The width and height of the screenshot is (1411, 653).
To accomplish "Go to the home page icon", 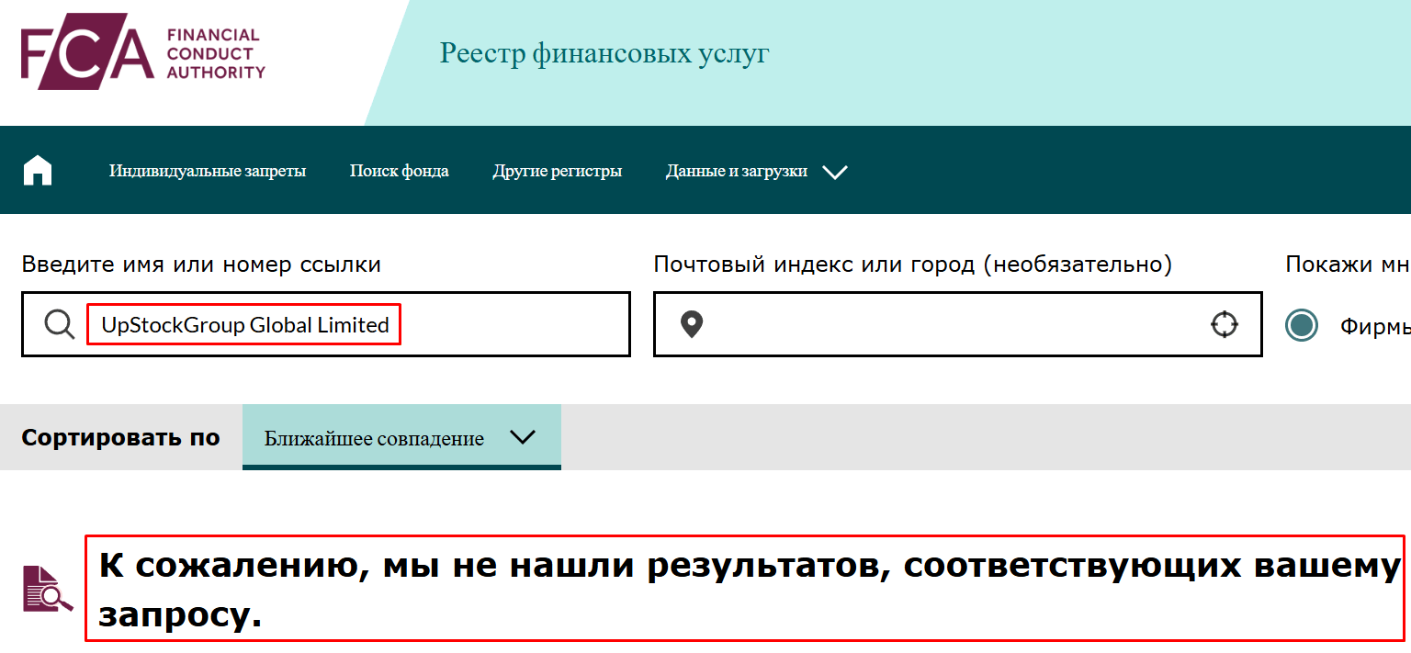I will click(x=38, y=171).
